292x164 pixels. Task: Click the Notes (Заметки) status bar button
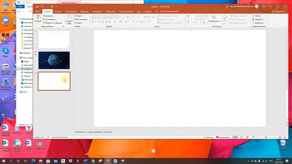point(209,137)
